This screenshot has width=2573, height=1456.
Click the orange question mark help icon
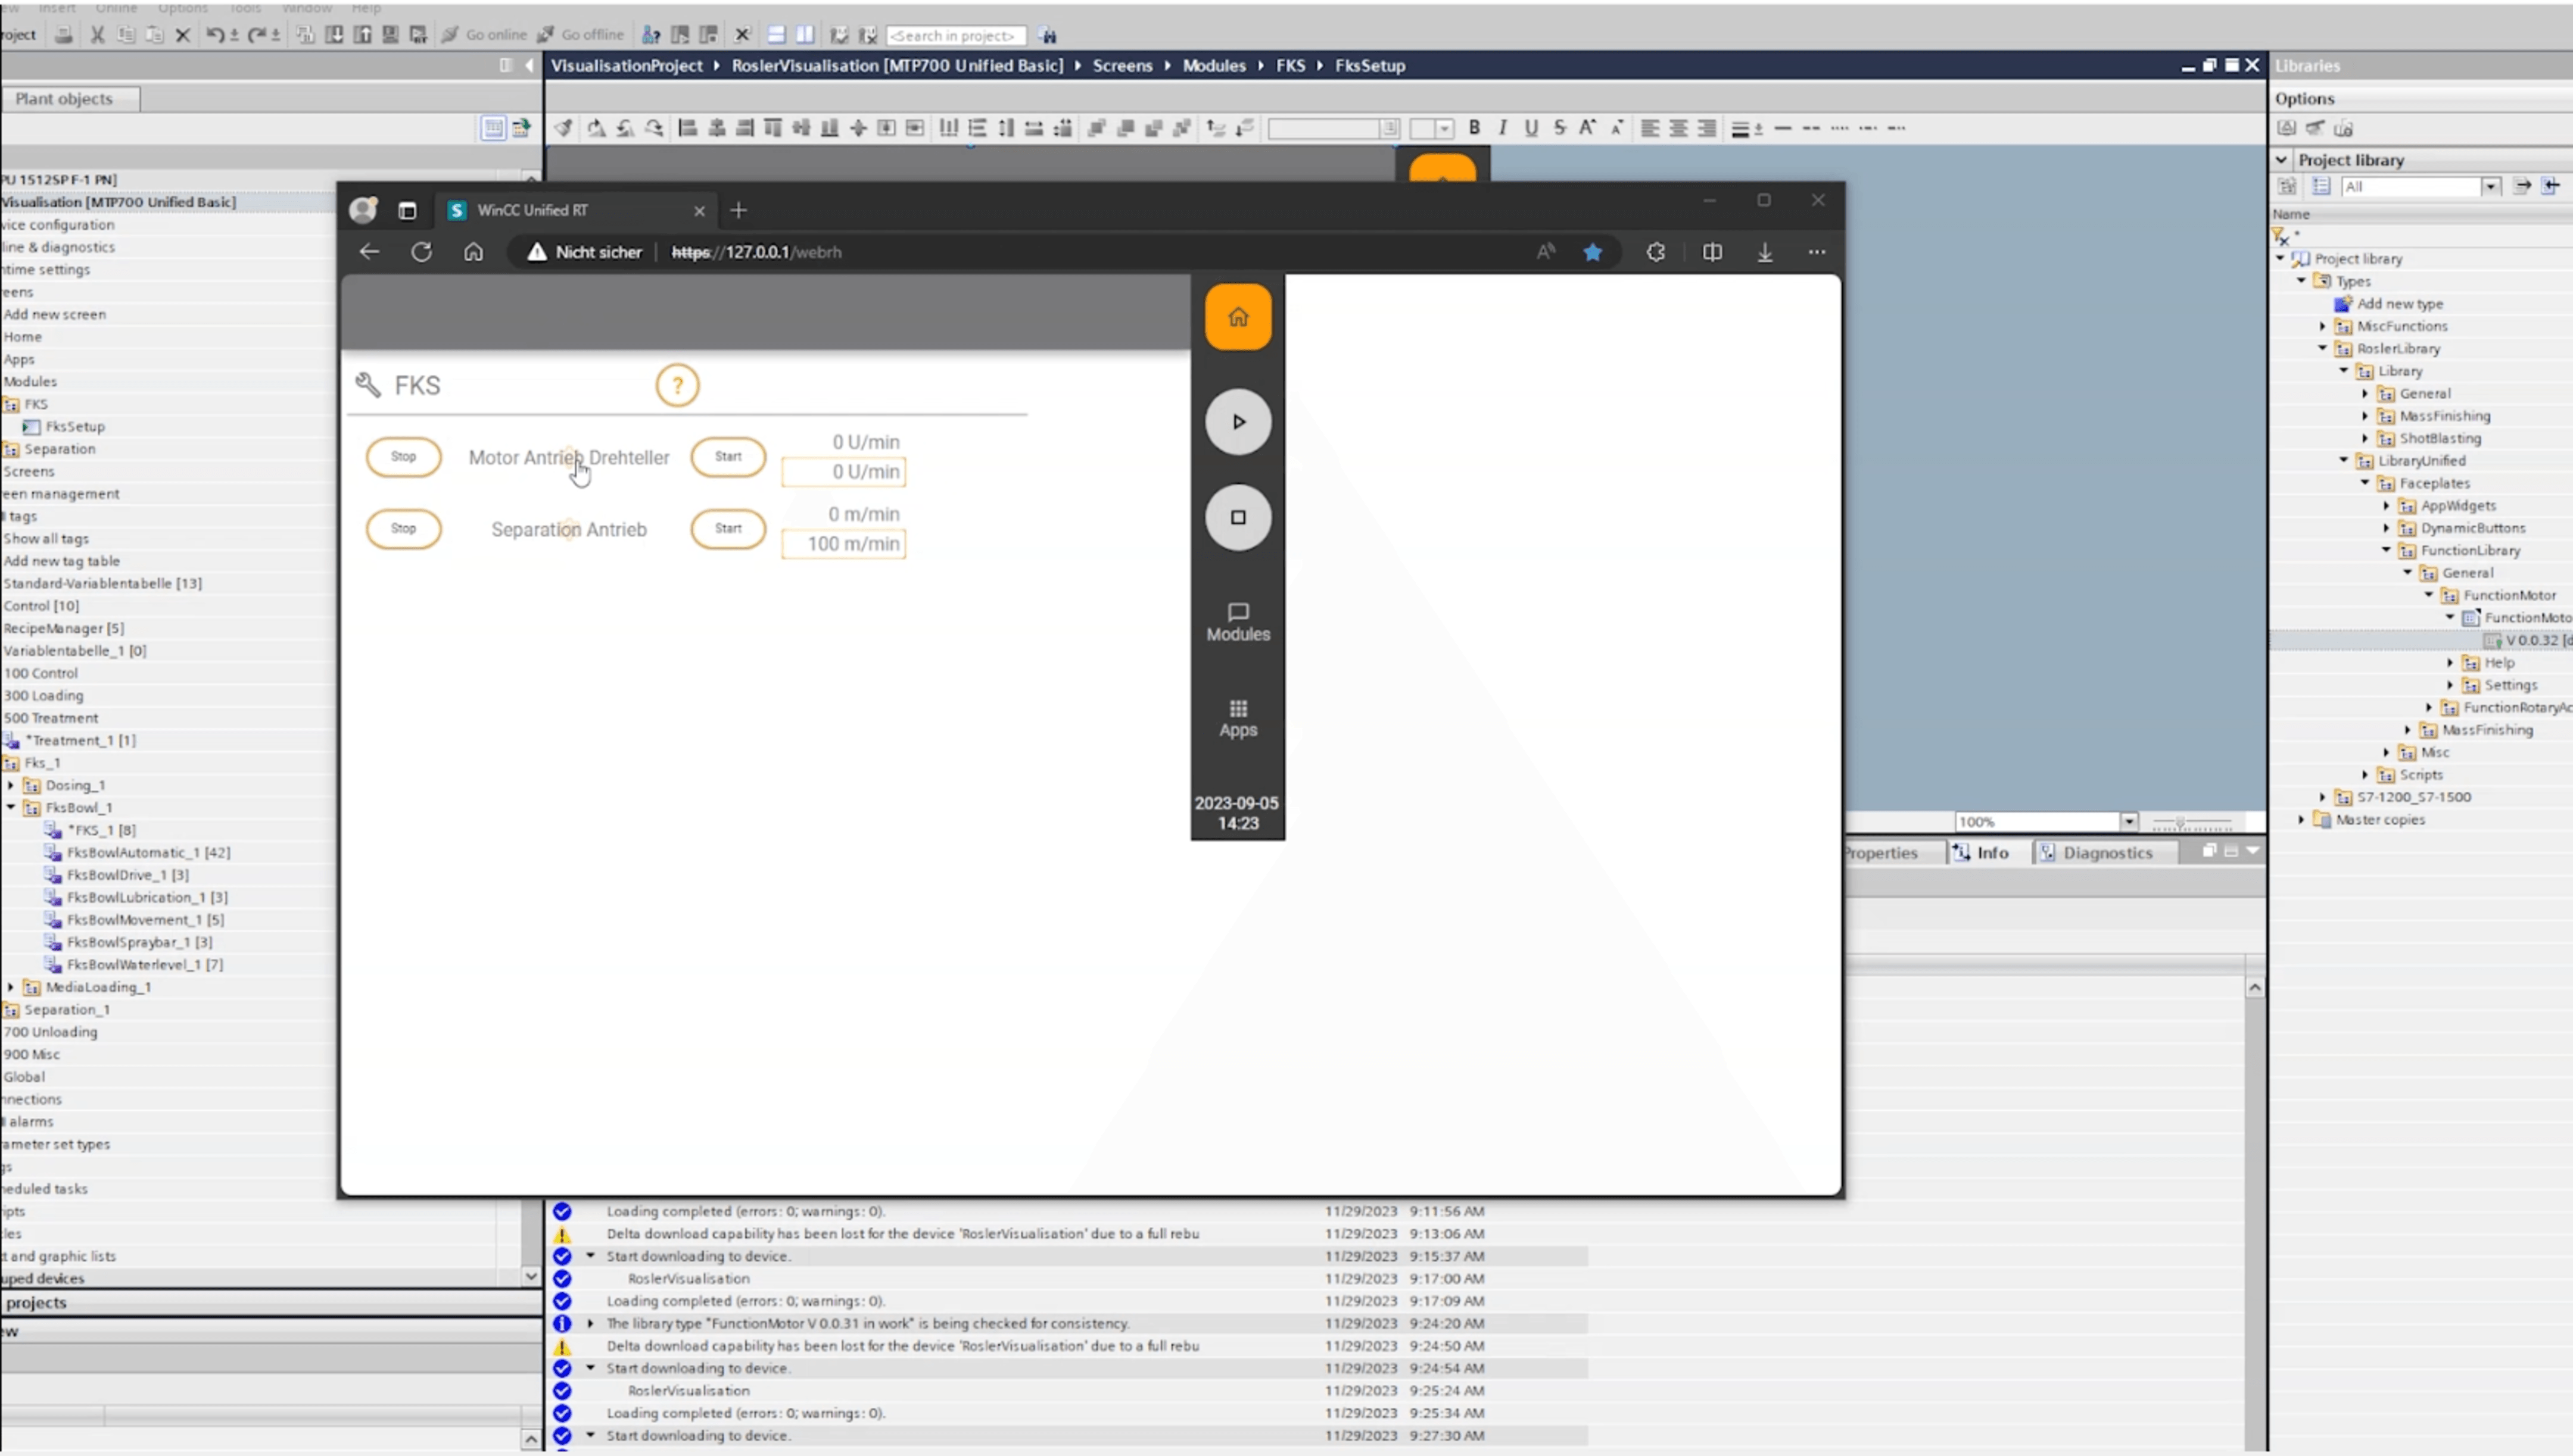pyautogui.click(x=677, y=385)
